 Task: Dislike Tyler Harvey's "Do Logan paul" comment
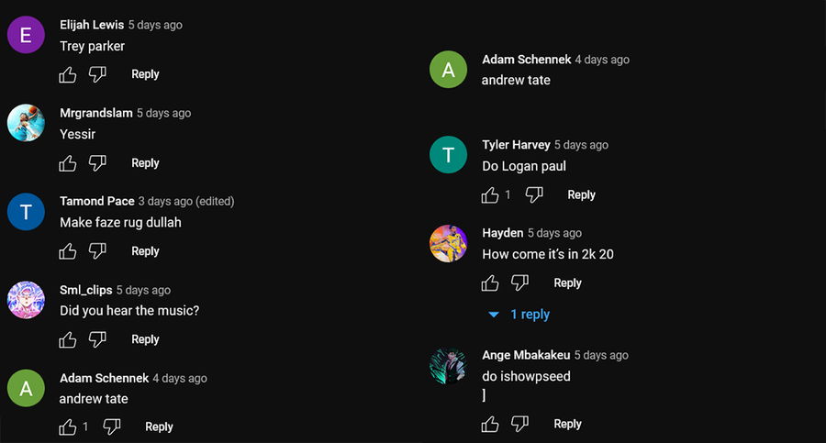coord(534,194)
